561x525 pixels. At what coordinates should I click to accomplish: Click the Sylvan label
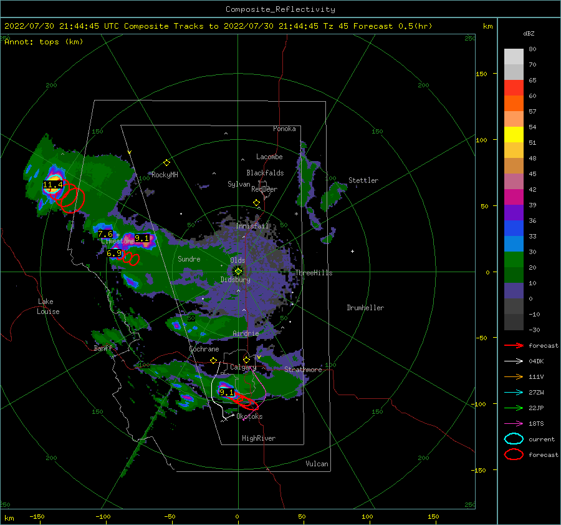(239, 184)
